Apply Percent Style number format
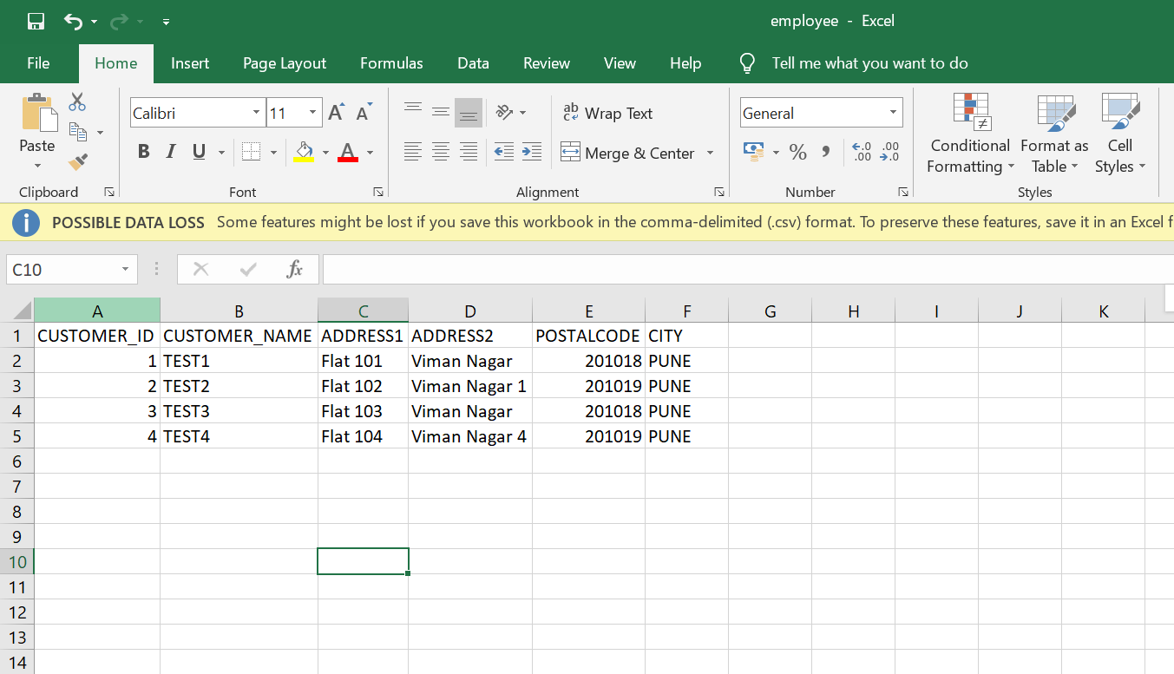The height and width of the screenshot is (674, 1174). pyautogui.click(x=798, y=153)
